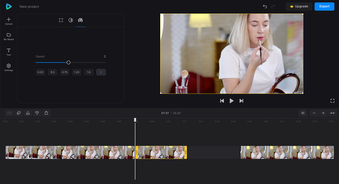The width and height of the screenshot is (339, 184).
Task: Click the Export button
Action: point(324,6)
